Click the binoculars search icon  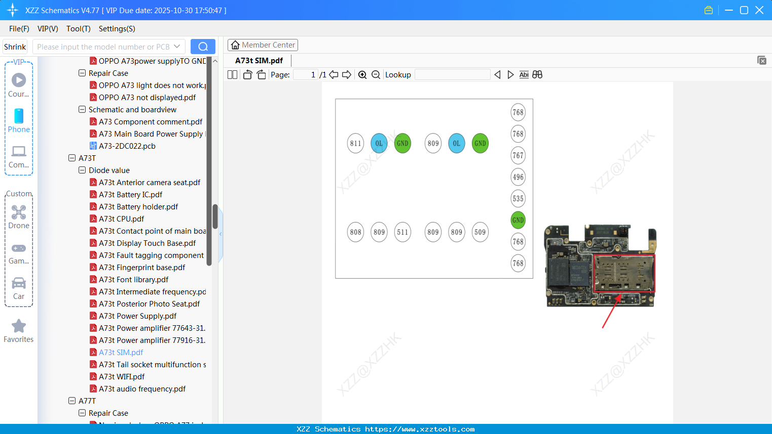537,75
